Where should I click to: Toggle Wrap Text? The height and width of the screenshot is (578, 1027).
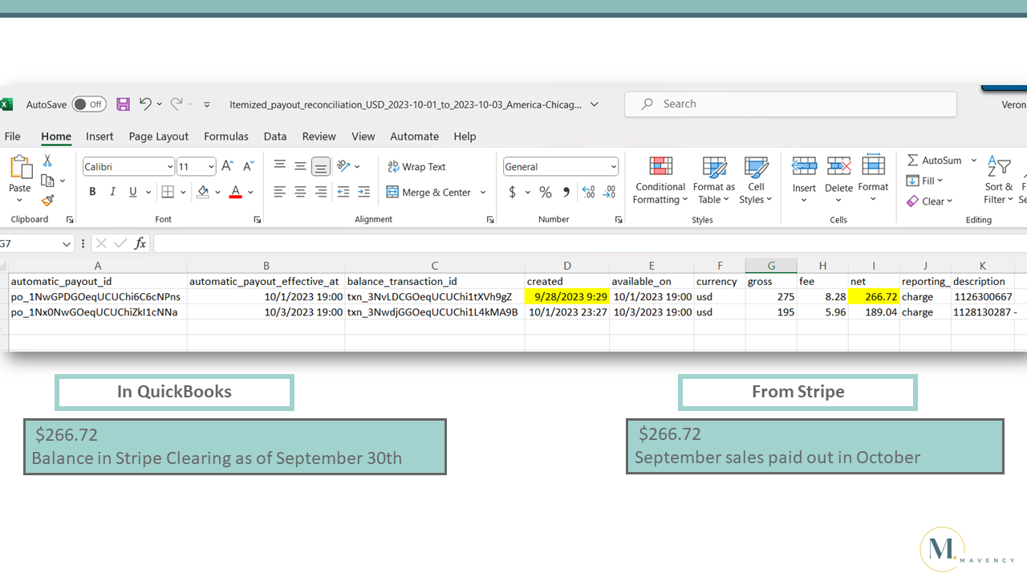(x=416, y=167)
